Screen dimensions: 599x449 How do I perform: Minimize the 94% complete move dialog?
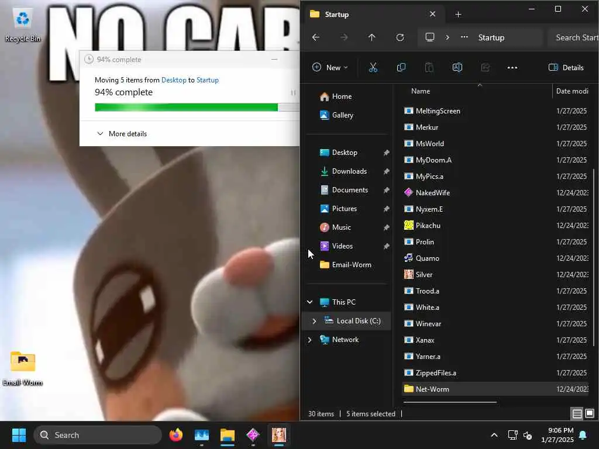click(274, 59)
